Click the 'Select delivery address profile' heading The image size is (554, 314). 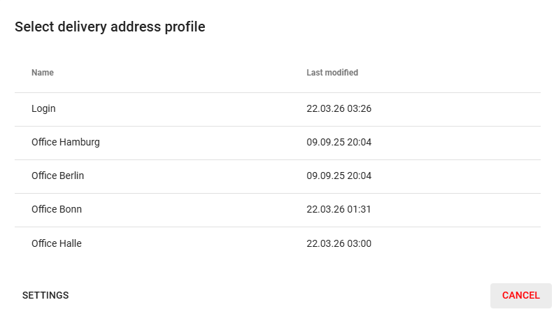coord(110,27)
